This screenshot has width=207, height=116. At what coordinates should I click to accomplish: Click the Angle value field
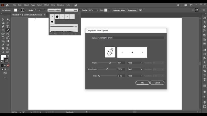coord(121,63)
